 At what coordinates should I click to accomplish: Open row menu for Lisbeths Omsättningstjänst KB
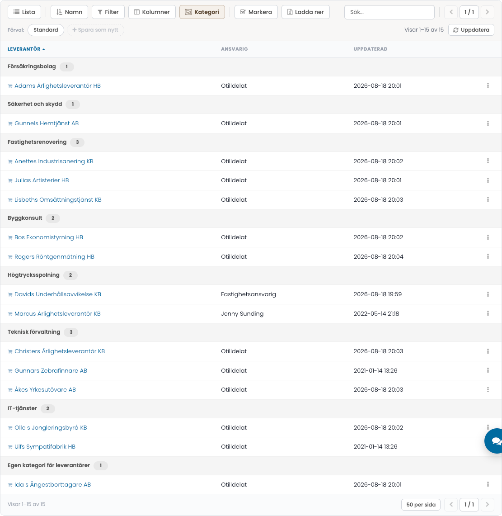[488, 199]
